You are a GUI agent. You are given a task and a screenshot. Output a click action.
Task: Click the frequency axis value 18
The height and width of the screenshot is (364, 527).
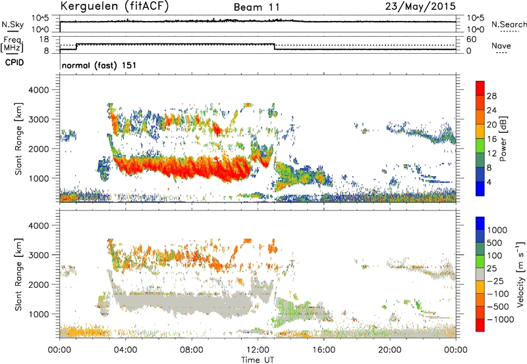click(44, 39)
